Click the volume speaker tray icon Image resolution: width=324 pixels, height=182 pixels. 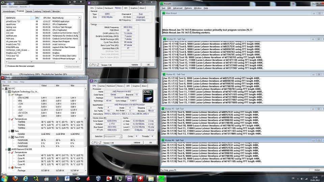coord(302,179)
